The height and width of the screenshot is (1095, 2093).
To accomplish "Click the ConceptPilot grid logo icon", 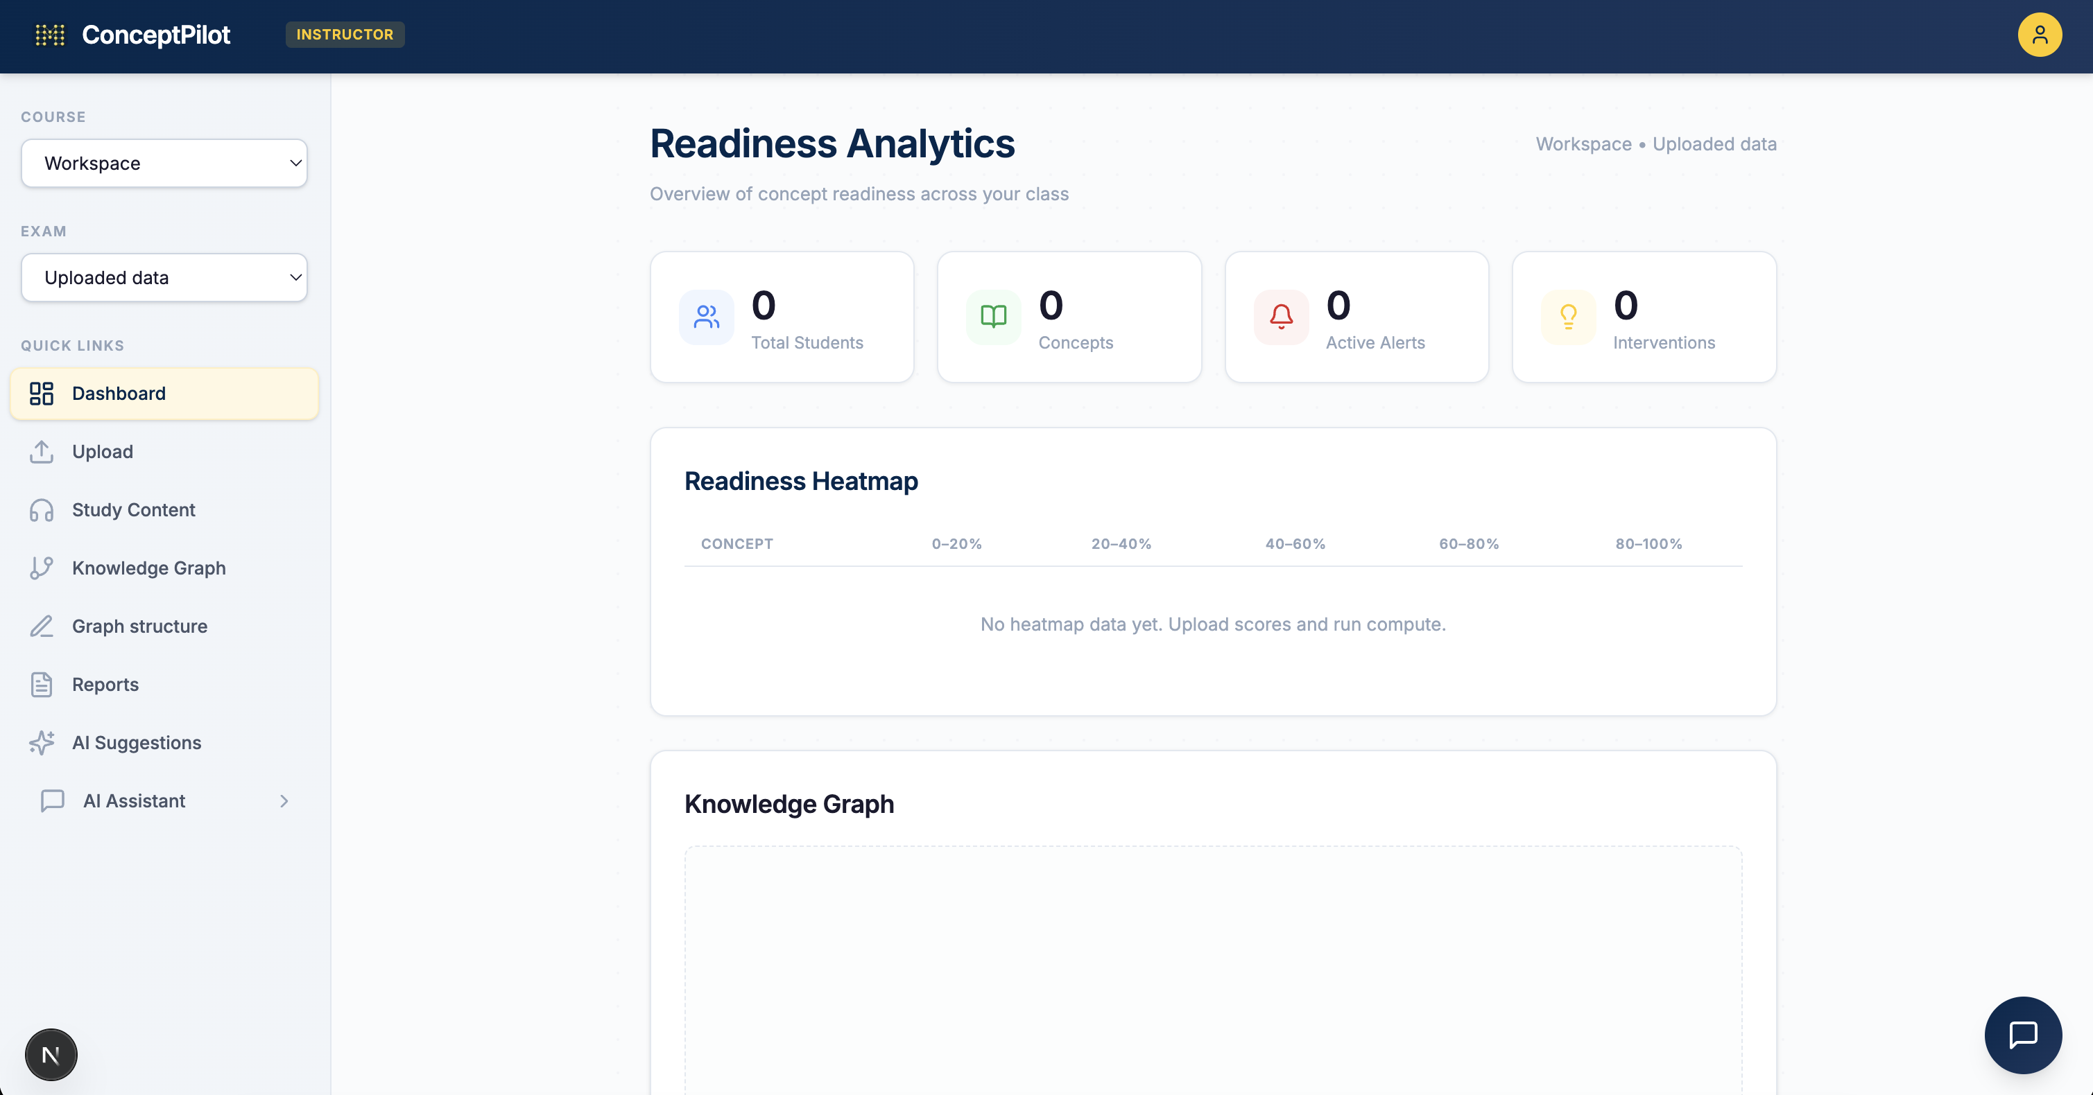I will (49, 35).
